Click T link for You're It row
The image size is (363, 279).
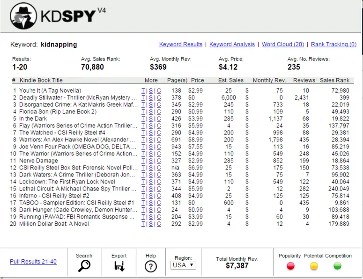143,91
